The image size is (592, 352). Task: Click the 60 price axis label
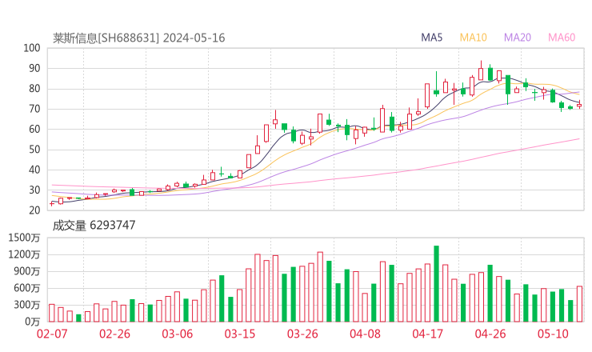click(x=34, y=129)
